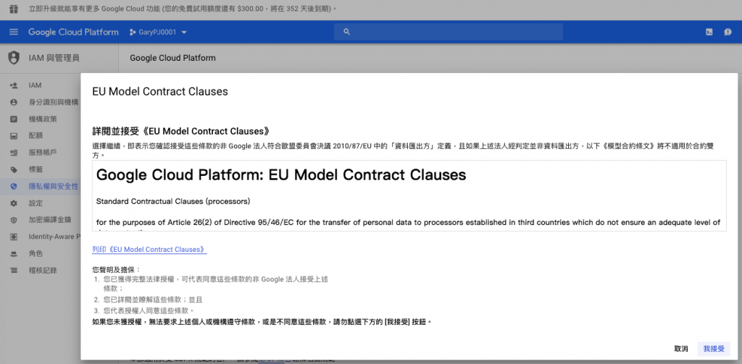
Task: Click the 加密編譯金鑰 shield icon
Action: pos(14,220)
